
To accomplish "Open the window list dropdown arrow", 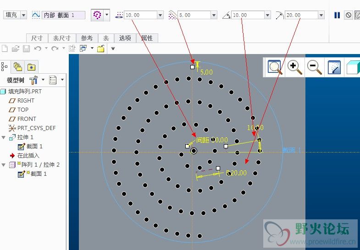I will [92, 48].
